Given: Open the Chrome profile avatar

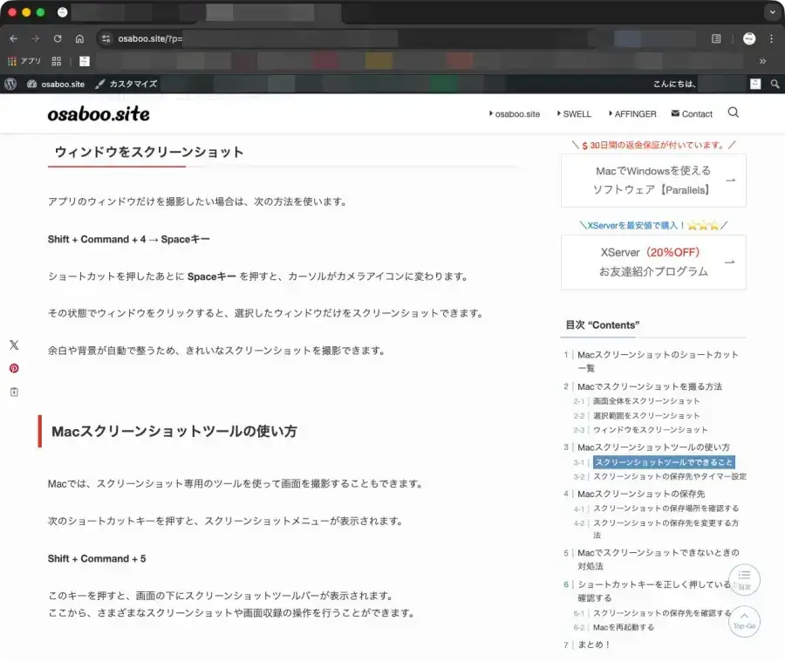Looking at the screenshot, I should click(x=748, y=38).
